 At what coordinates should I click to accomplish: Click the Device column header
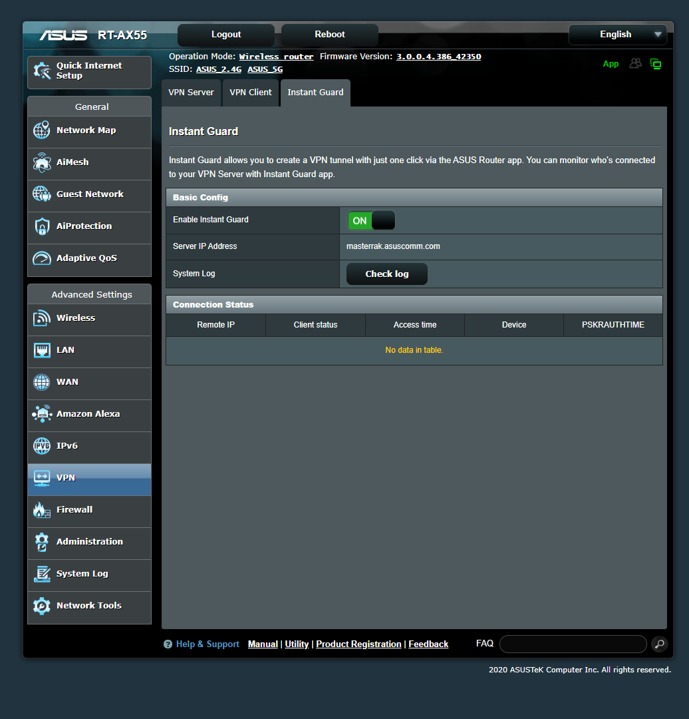[x=514, y=325]
